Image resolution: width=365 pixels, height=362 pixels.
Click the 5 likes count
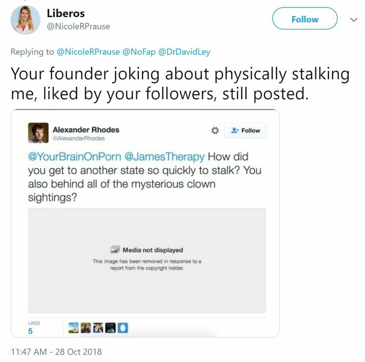30,331
